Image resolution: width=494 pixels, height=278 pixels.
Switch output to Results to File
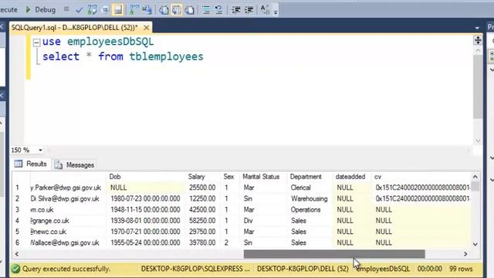pyautogui.click(x=189, y=10)
